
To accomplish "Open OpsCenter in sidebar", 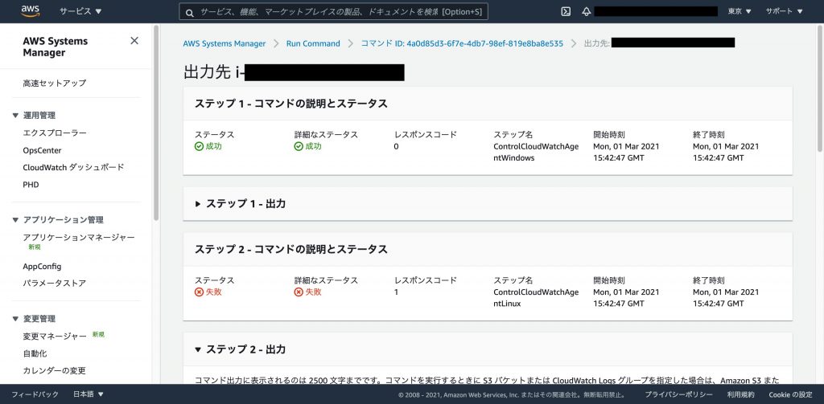I will pyautogui.click(x=42, y=150).
